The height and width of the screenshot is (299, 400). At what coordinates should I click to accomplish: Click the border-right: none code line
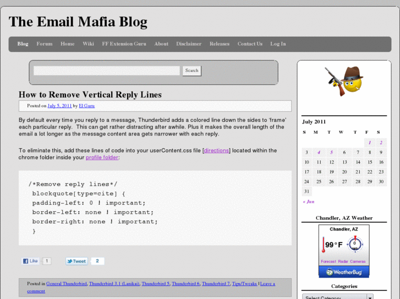(95, 222)
